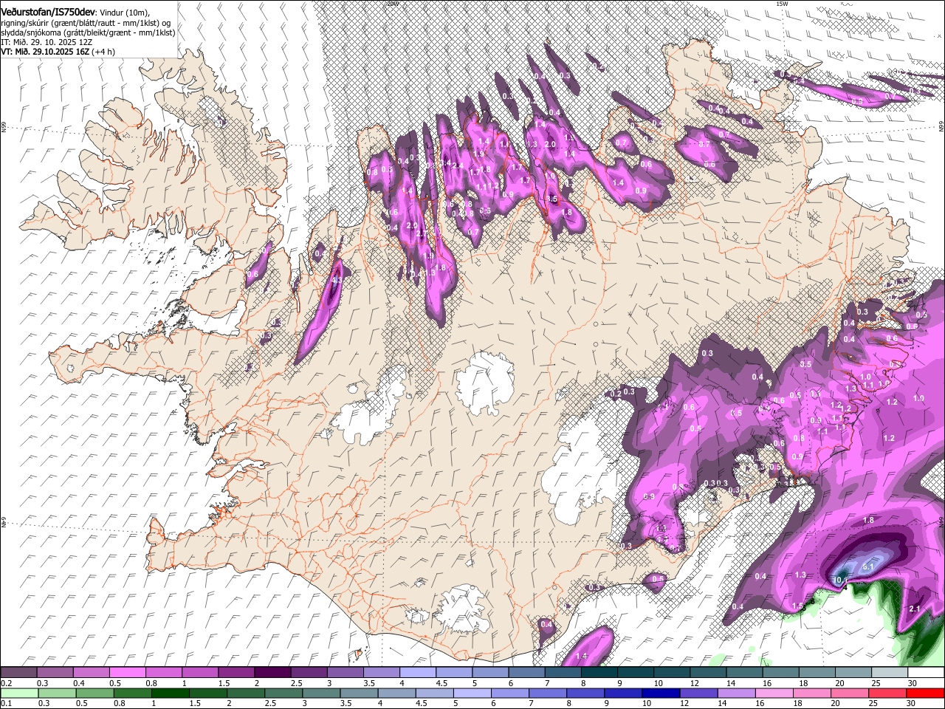Select upper legend swatch between 4 and 4.5

[418, 672]
